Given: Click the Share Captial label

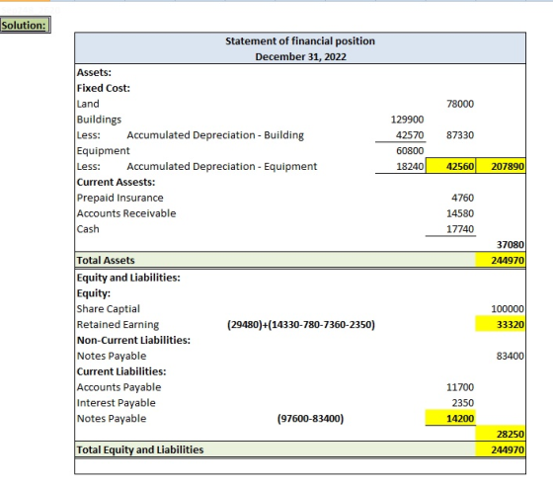Looking at the screenshot, I should click(x=109, y=309).
